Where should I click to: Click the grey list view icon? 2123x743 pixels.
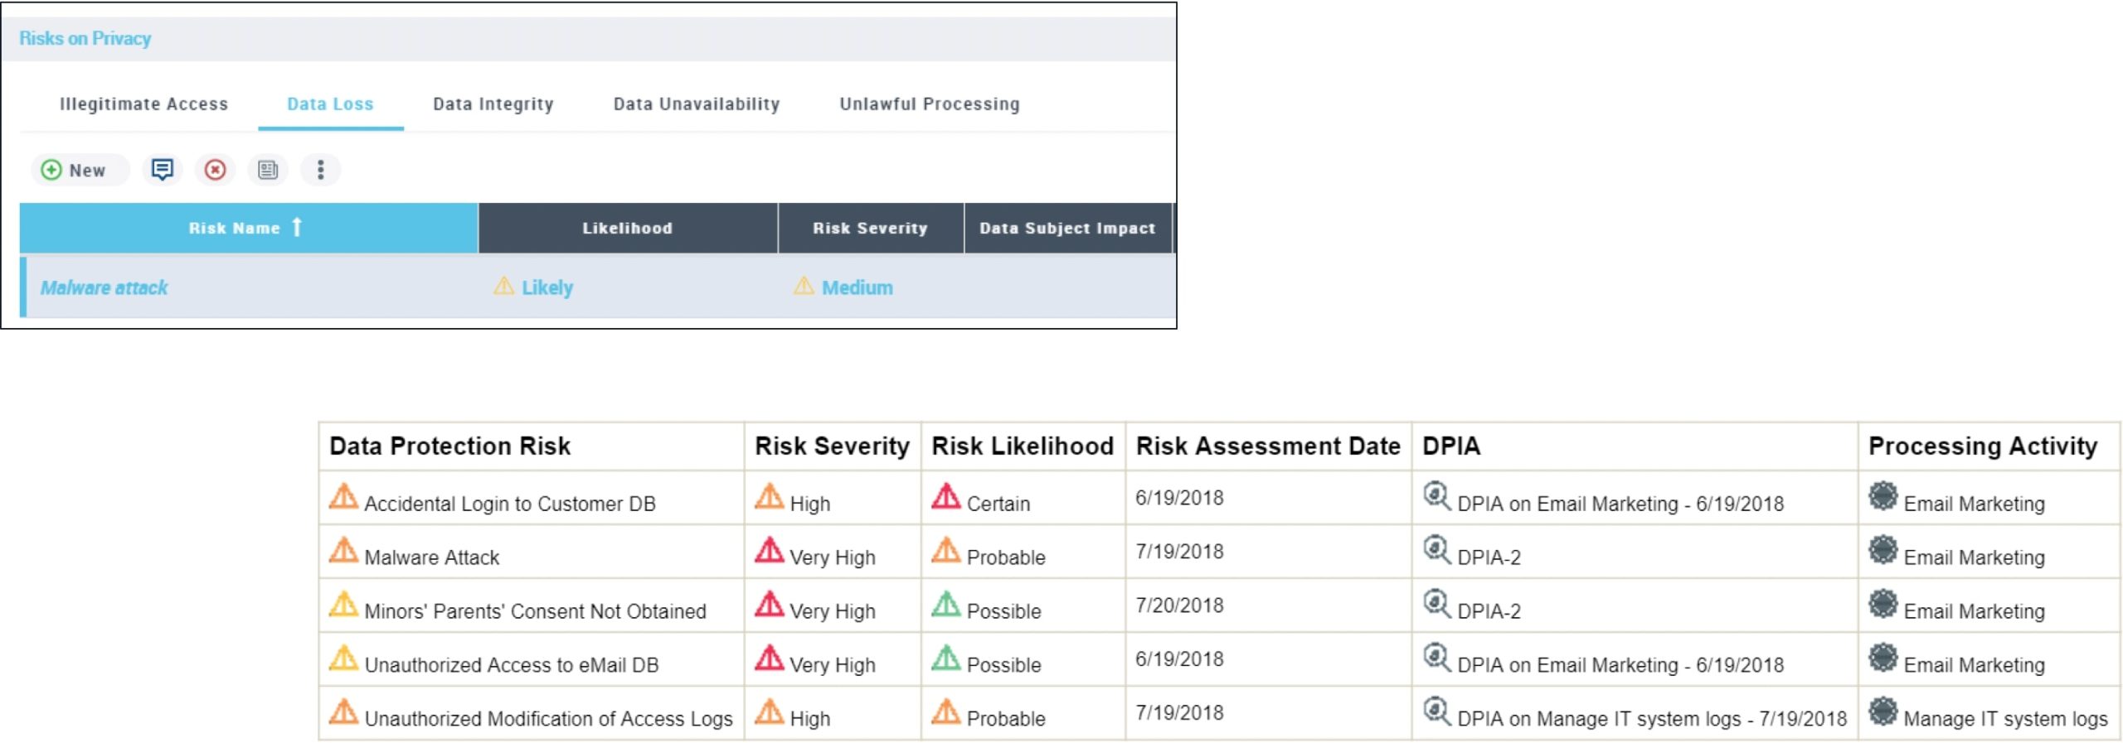click(267, 170)
